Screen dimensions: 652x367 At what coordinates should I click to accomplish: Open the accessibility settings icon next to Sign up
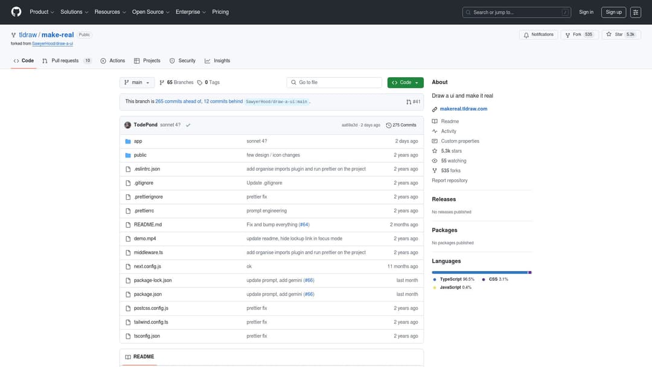pyautogui.click(x=635, y=13)
